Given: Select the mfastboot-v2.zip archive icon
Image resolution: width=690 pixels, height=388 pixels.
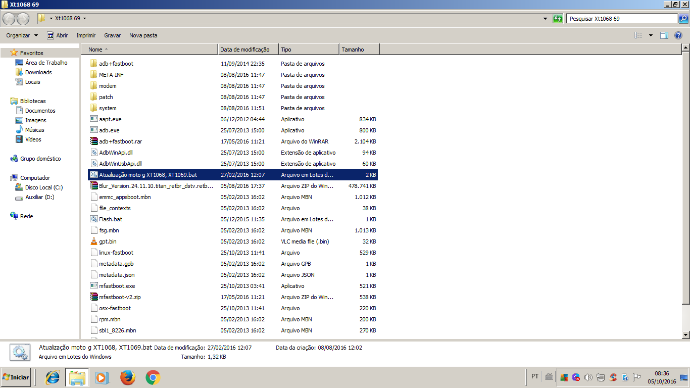Looking at the screenshot, I should coord(93,297).
